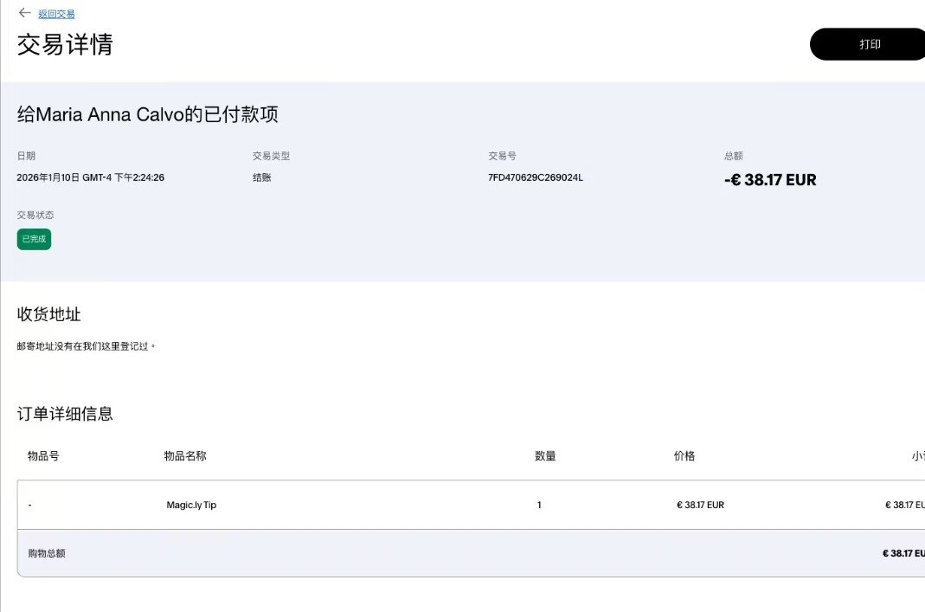Click the 收货地址 section heading
Viewport: 925px width, 612px height.
pyautogui.click(x=49, y=314)
